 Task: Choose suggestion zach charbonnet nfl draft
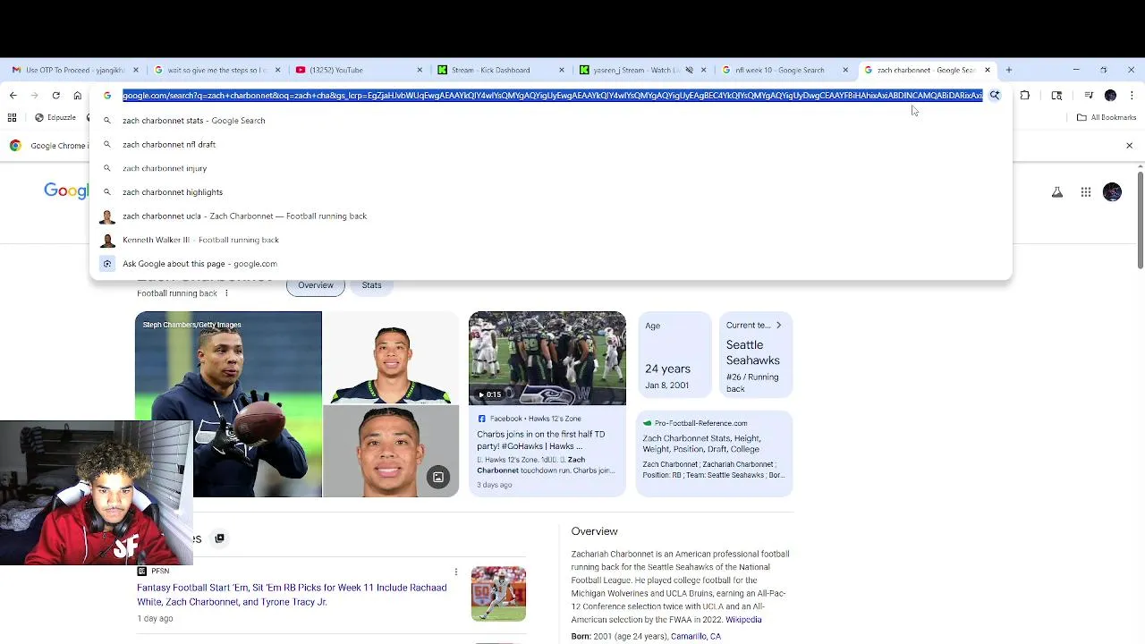coord(551,144)
